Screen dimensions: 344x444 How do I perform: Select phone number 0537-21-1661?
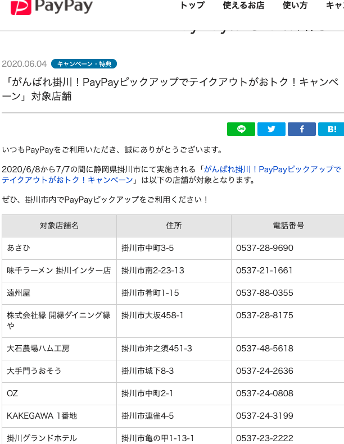pos(264,271)
